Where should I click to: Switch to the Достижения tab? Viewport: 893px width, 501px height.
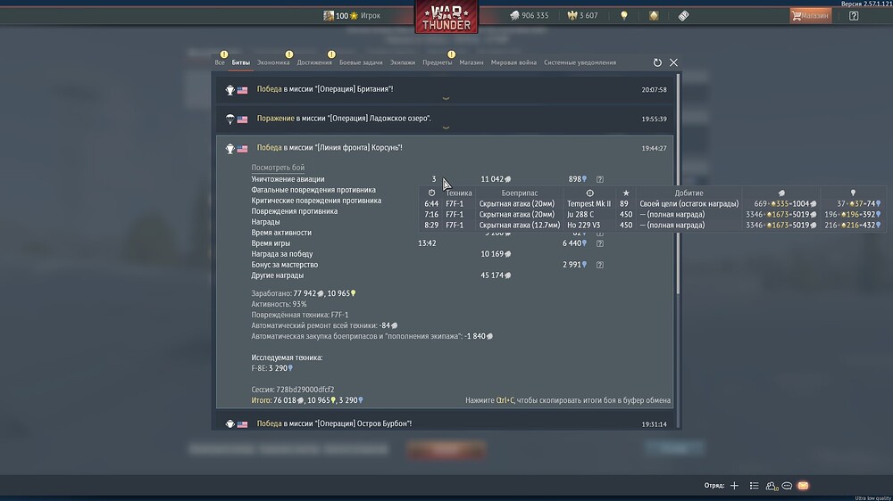[313, 62]
